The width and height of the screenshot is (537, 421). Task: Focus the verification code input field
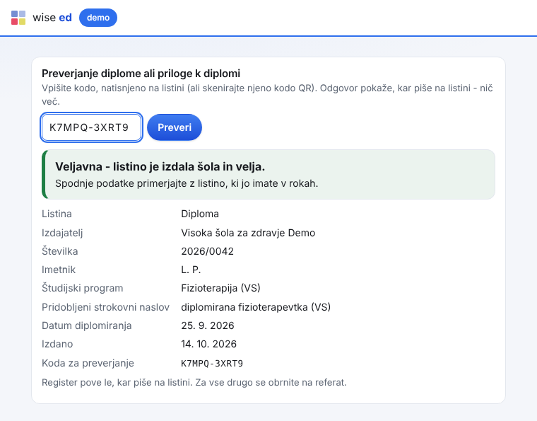click(x=91, y=127)
